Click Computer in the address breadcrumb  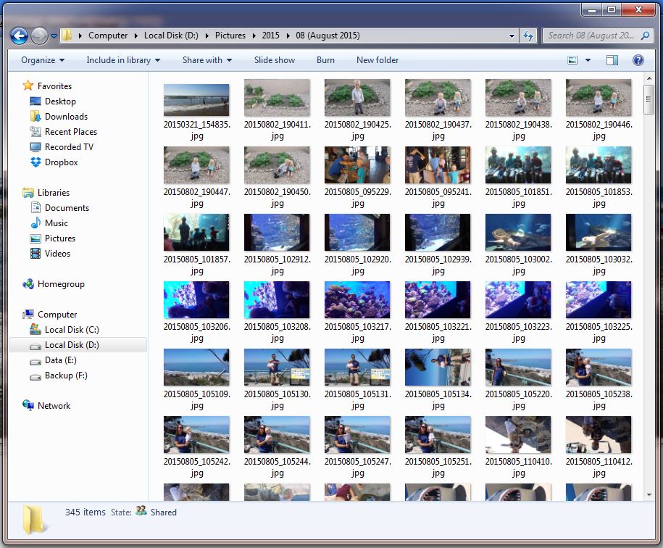tap(108, 36)
